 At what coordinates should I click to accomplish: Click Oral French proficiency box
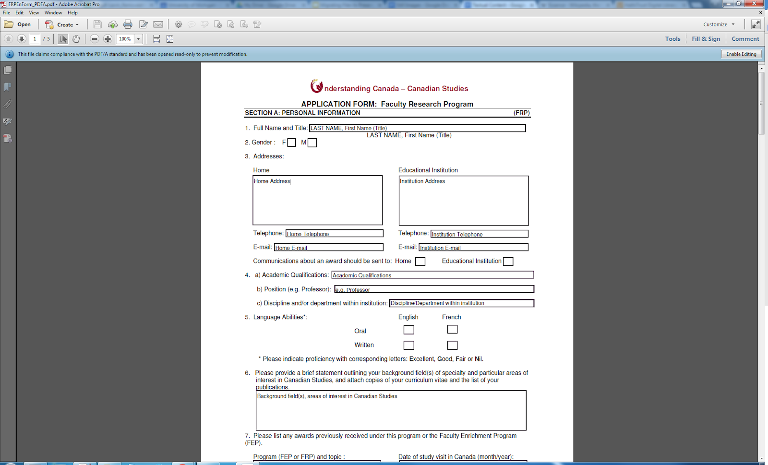453,329
